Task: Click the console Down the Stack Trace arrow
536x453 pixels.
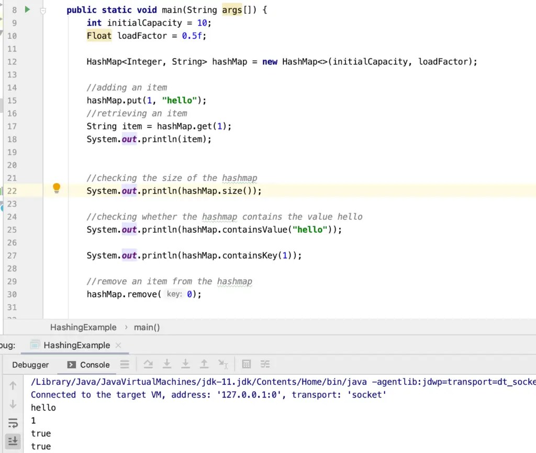Action: point(13,404)
